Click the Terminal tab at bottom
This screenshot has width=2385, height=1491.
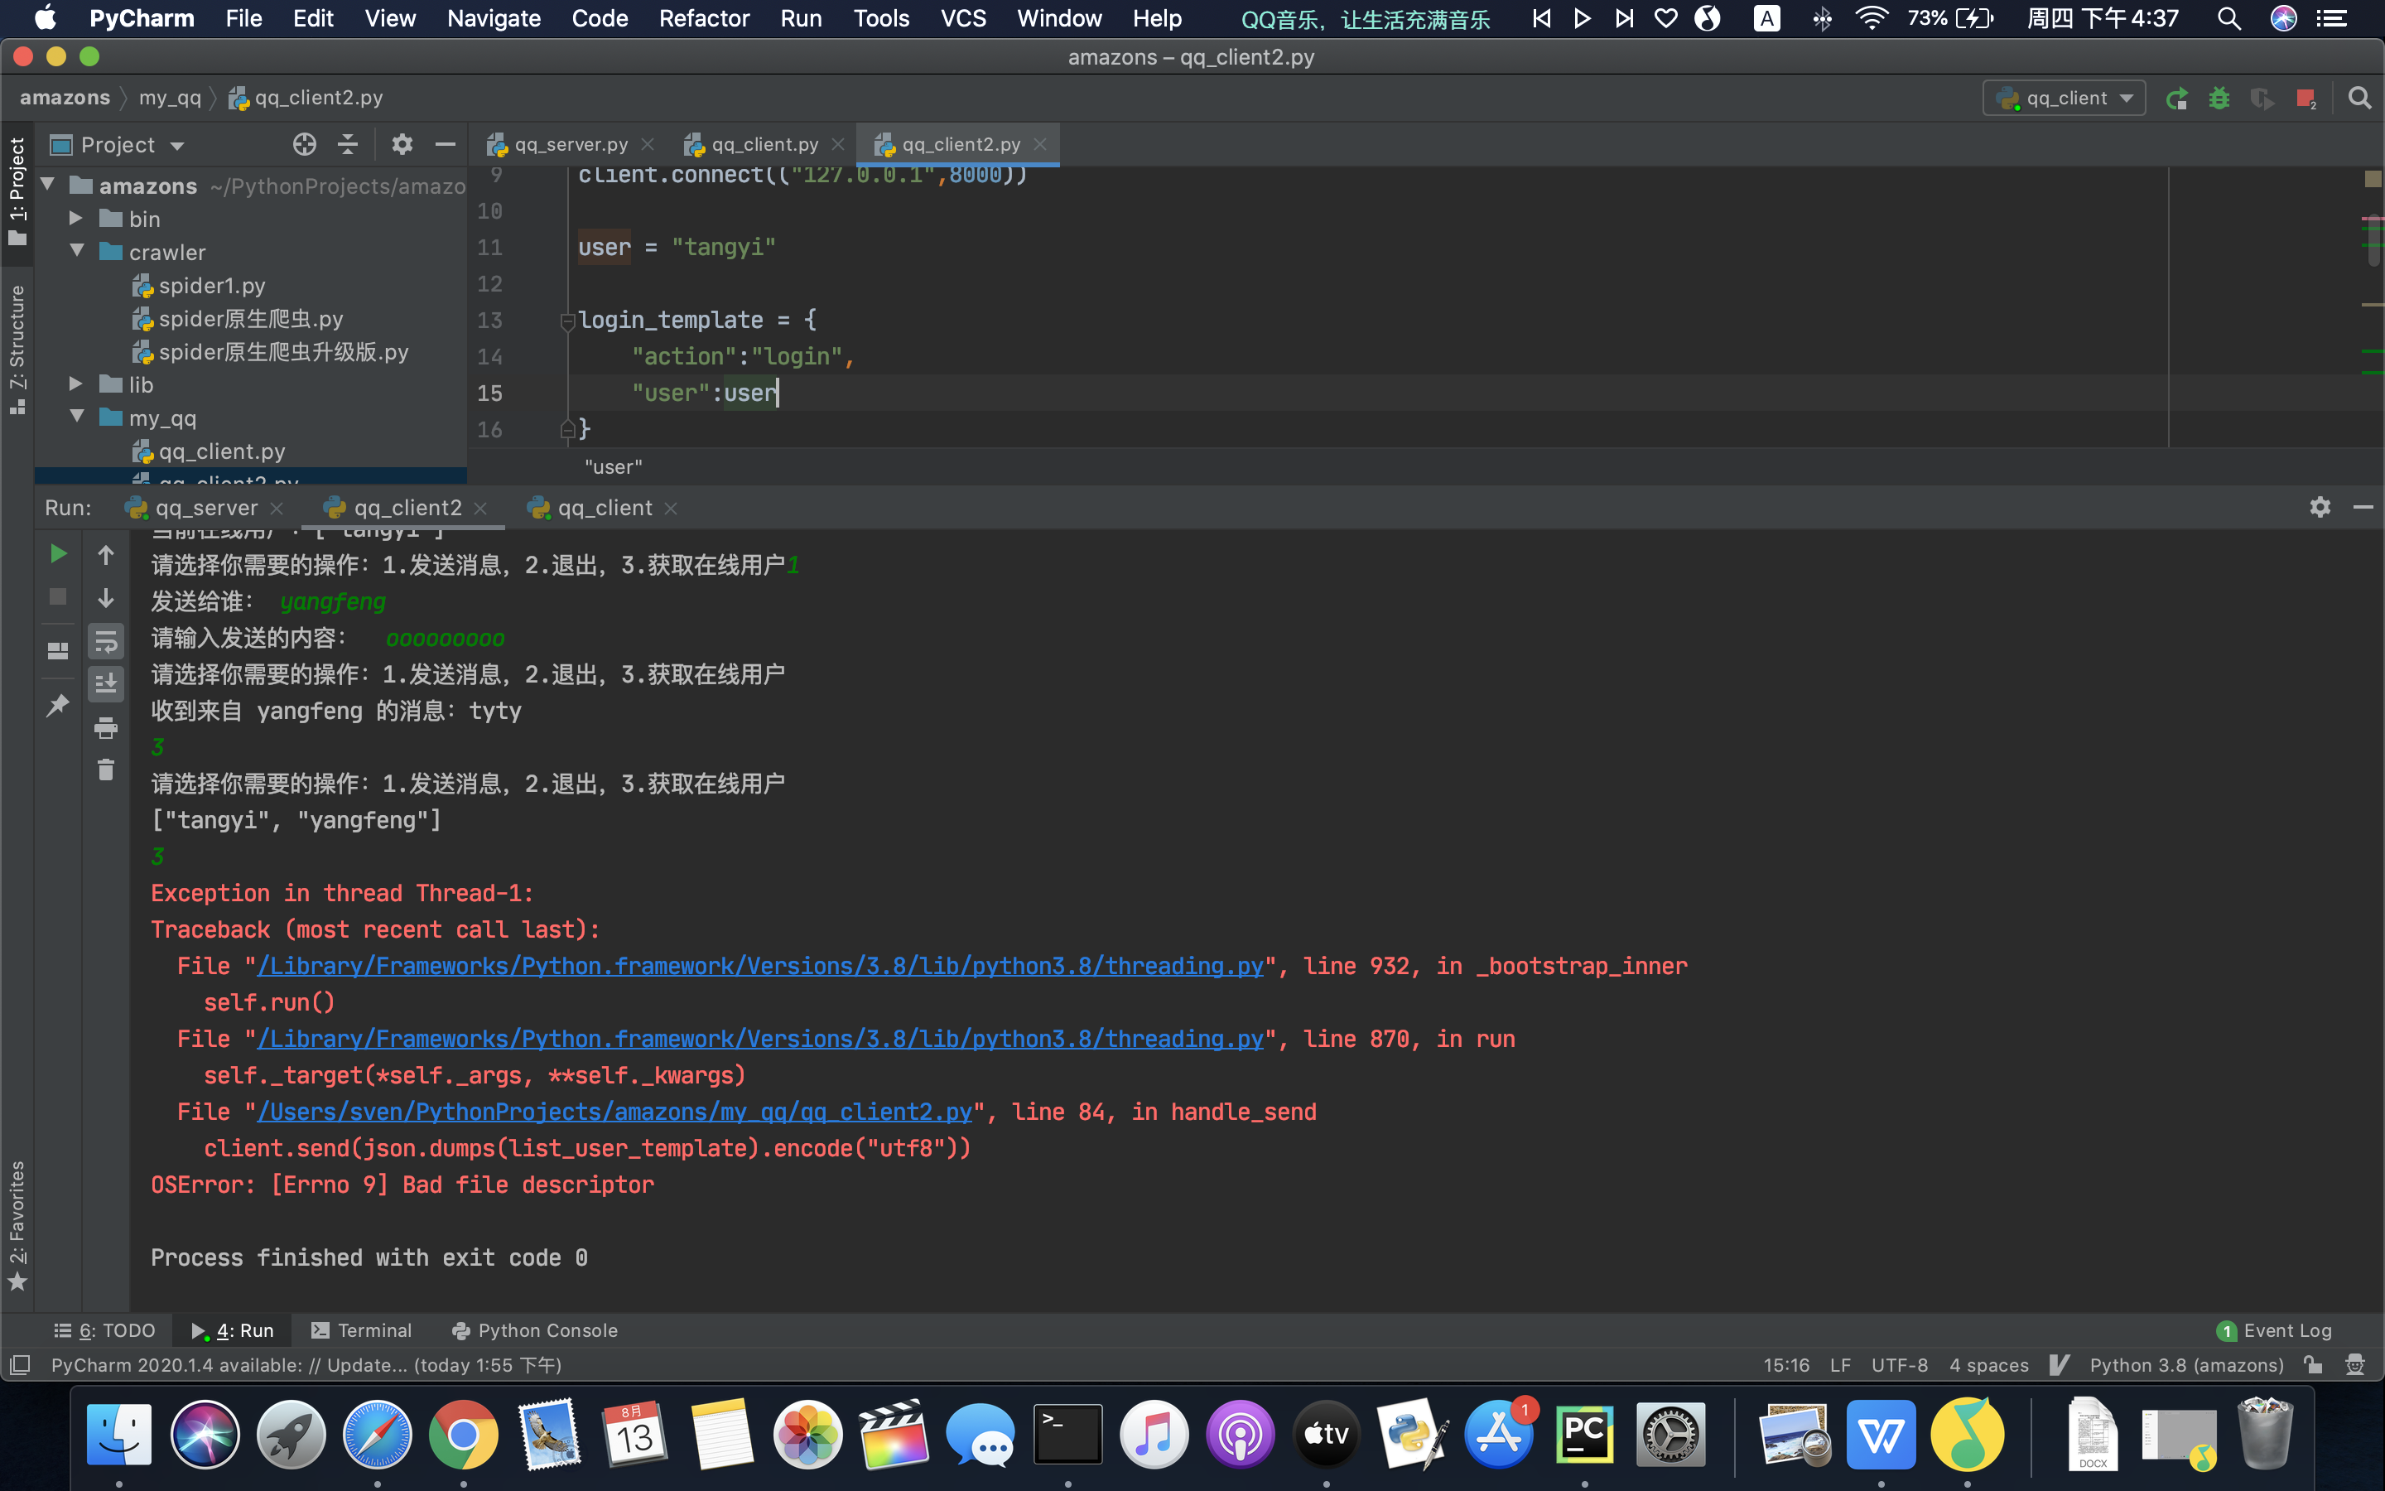(360, 1331)
